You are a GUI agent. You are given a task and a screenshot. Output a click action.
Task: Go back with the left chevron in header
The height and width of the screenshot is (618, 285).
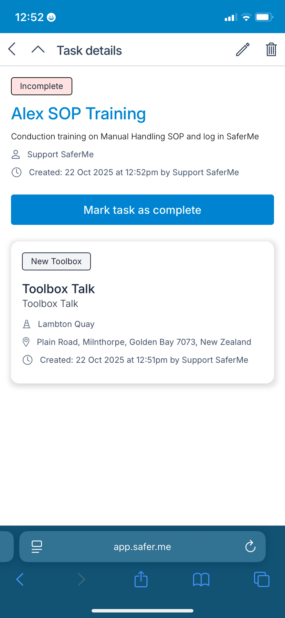12,49
